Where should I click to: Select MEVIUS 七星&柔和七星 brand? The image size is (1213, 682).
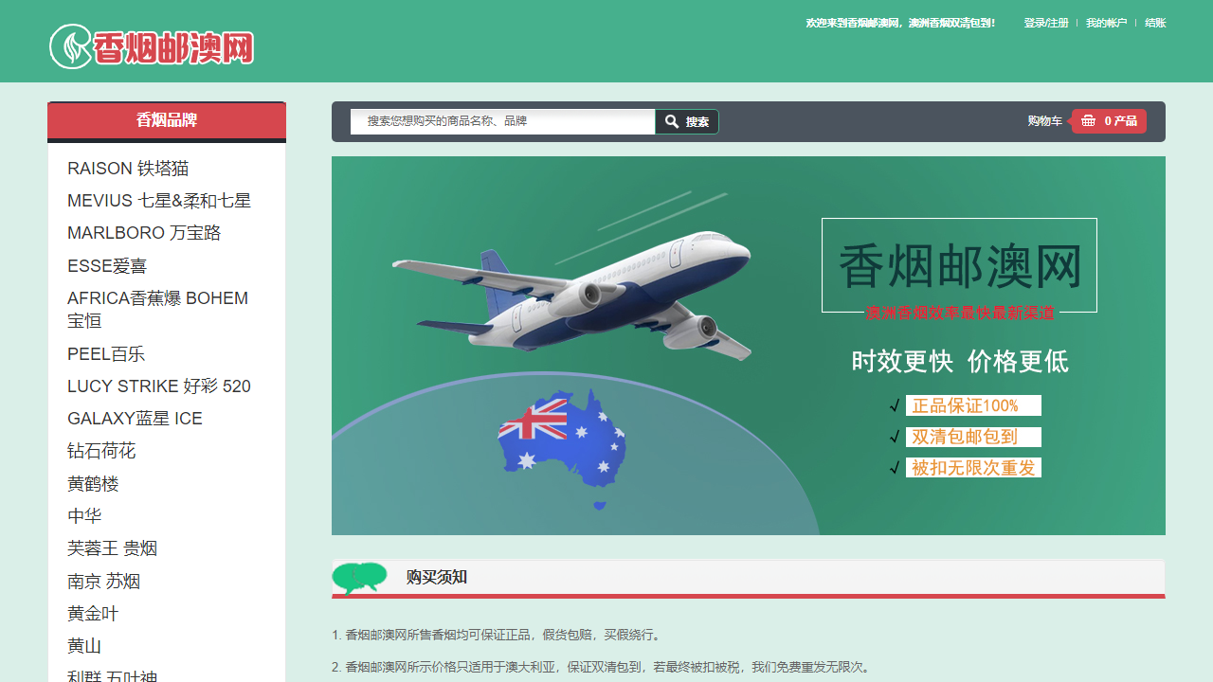click(159, 201)
